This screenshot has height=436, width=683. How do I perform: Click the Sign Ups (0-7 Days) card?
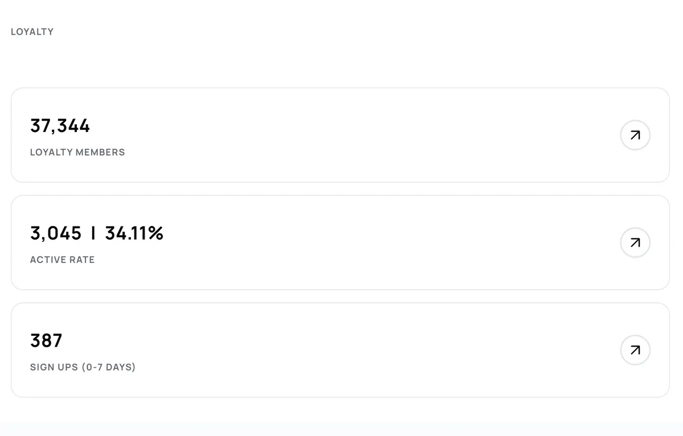[x=341, y=350]
